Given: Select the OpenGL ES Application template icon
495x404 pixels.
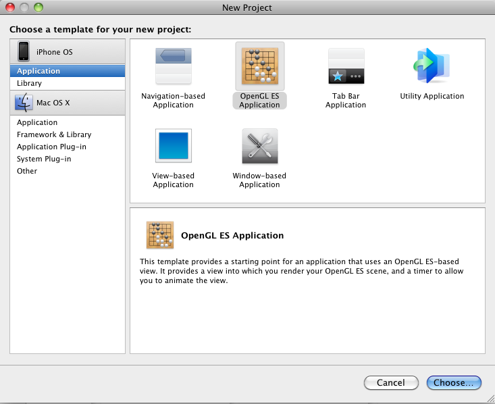Looking at the screenshot, I should point(260,66).
